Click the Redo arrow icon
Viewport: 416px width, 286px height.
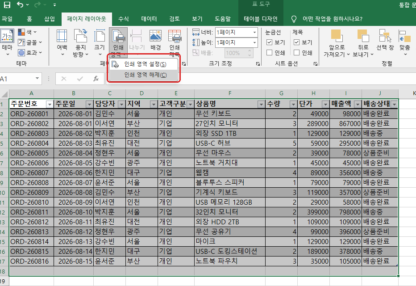38,4
